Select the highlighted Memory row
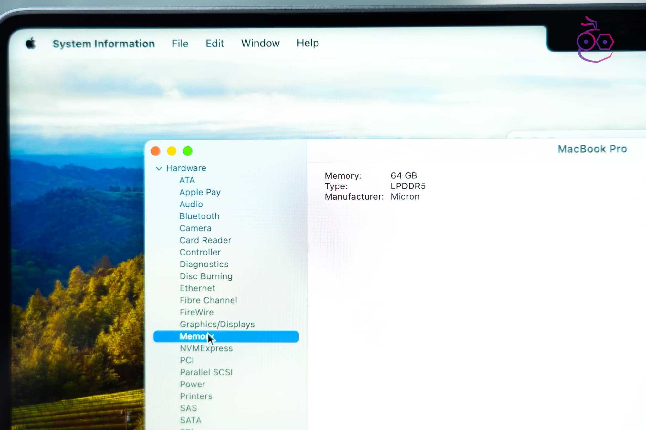This screenshot has width=646, height=430. click(226, 336)
